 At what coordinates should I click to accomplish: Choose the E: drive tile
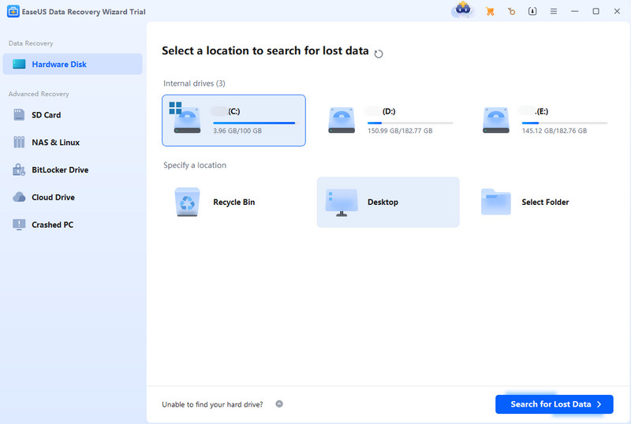[543, 121]
